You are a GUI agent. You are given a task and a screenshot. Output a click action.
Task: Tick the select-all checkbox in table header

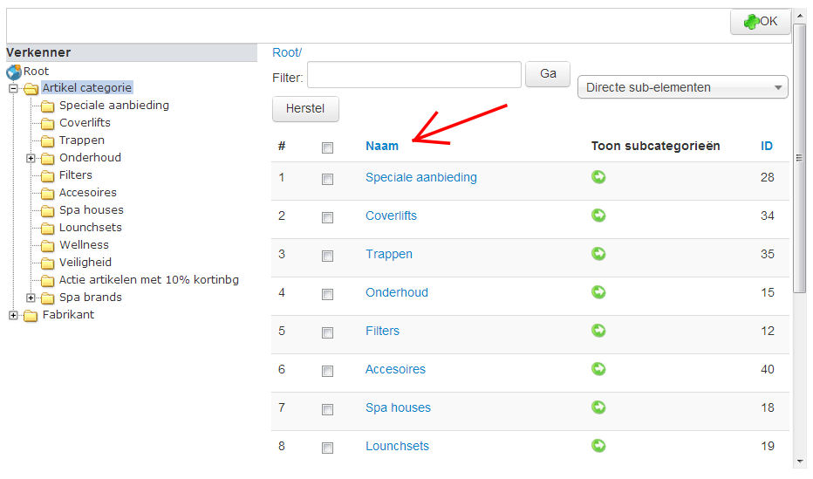tap(327, 147)
